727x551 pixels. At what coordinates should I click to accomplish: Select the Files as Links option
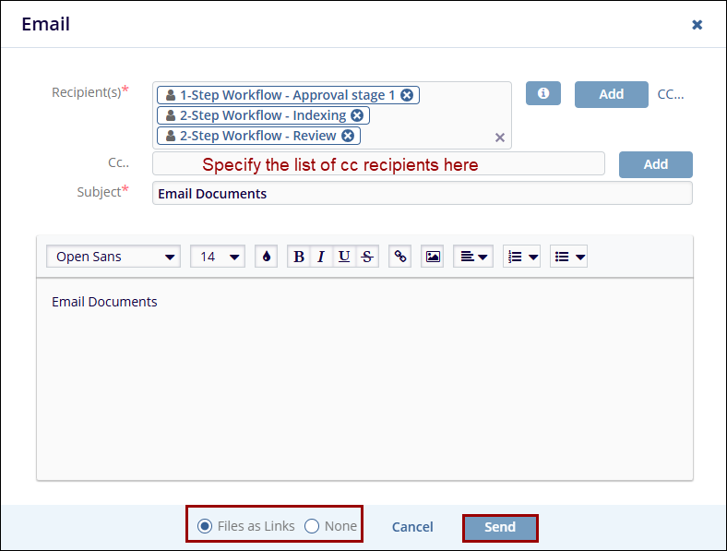coord(205,526)
